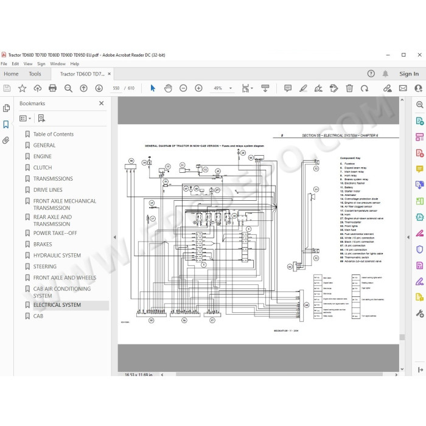
Task: Open the Window menu
Action: pyautogui.click(x=58, y=64)
